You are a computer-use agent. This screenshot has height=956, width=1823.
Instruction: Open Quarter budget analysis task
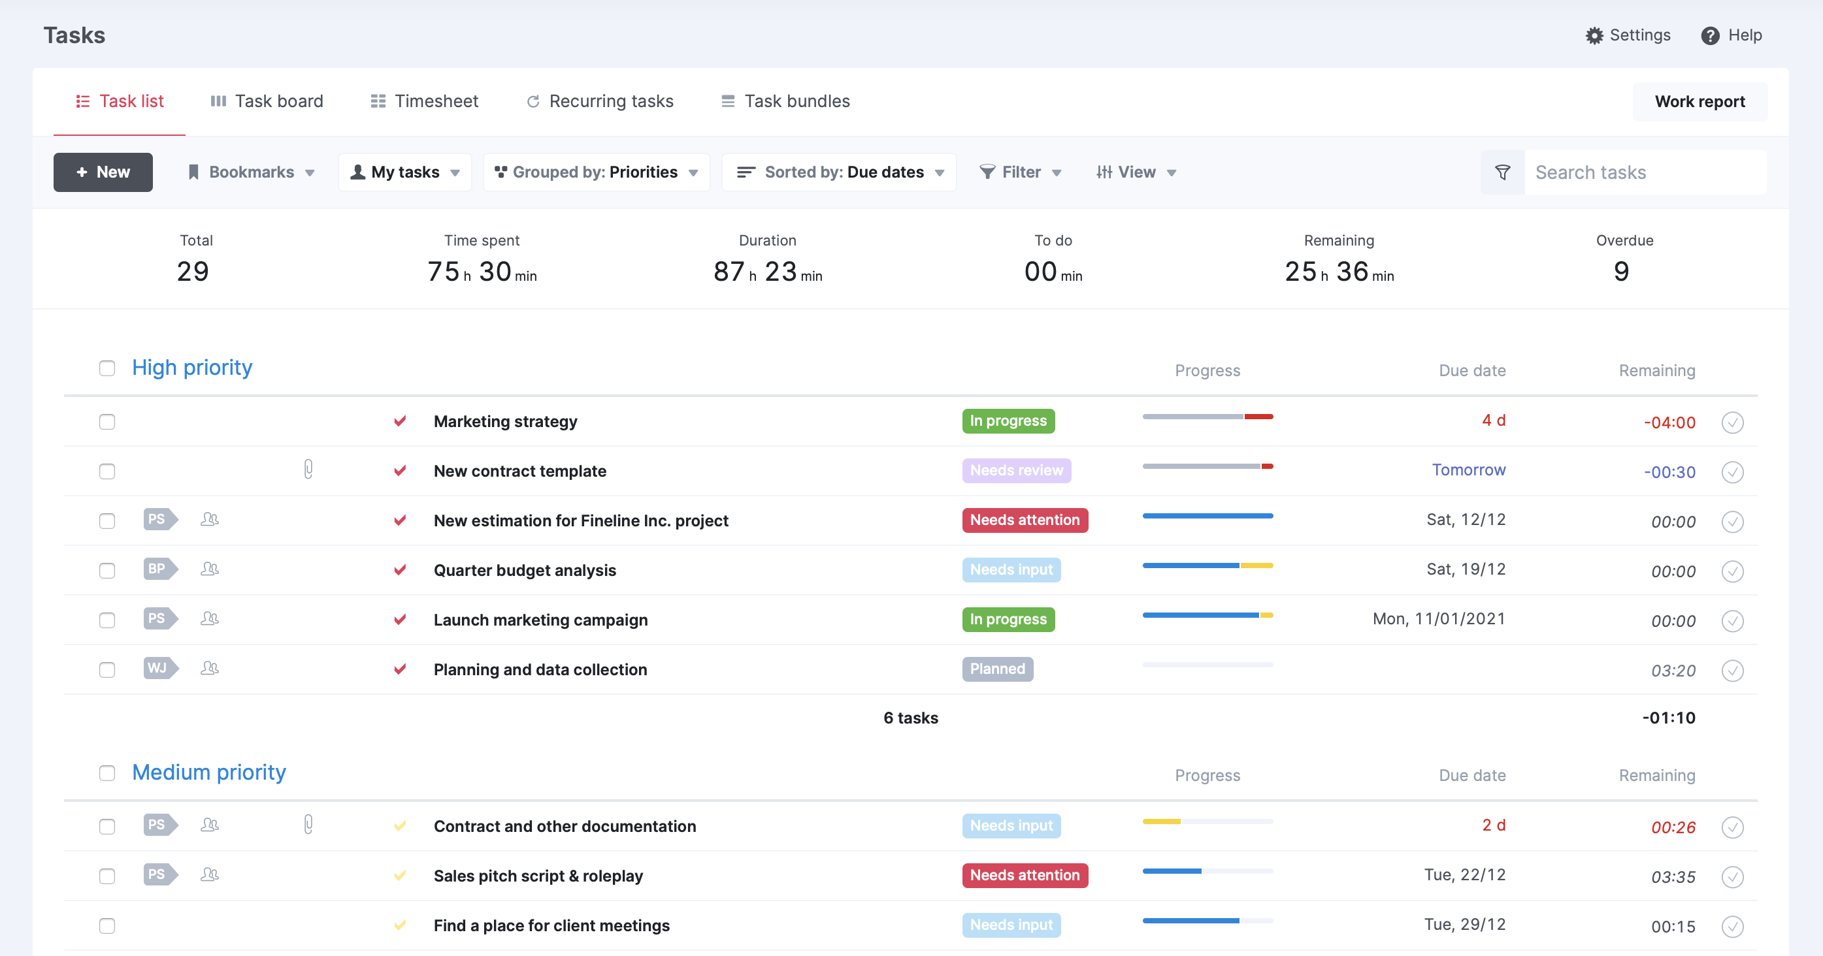pos(525,570)
